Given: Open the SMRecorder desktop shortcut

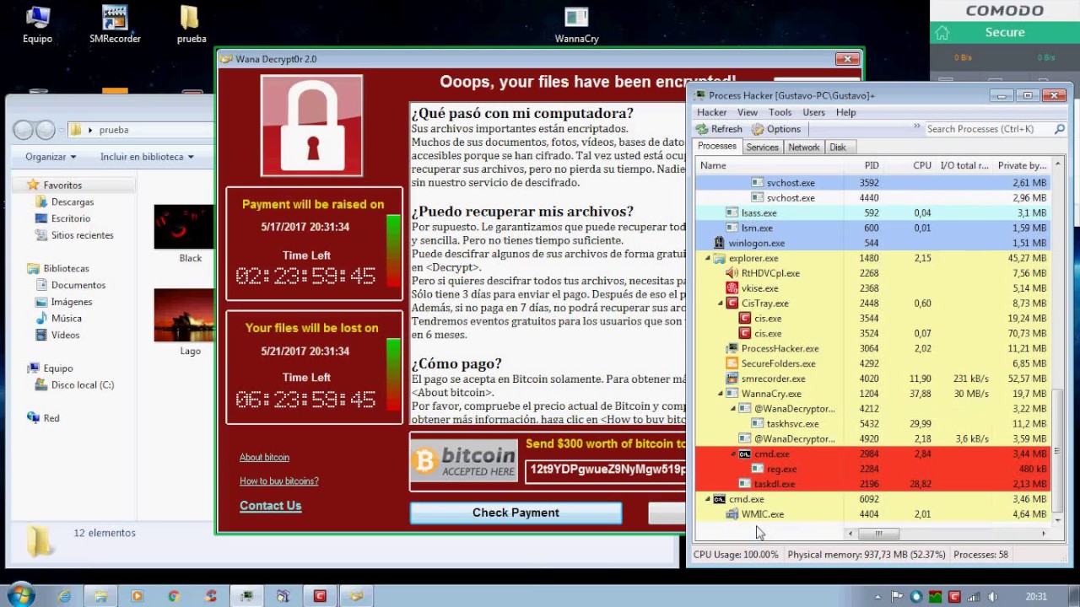Looking at the screenshot, I should pyautogui.click(x=115, y=25).
